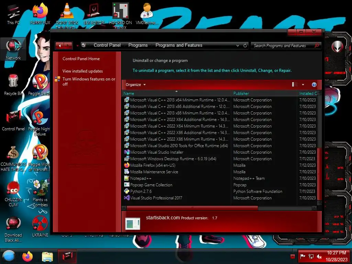
Task: Click the address bar location icon
Action: click(84, 45)
